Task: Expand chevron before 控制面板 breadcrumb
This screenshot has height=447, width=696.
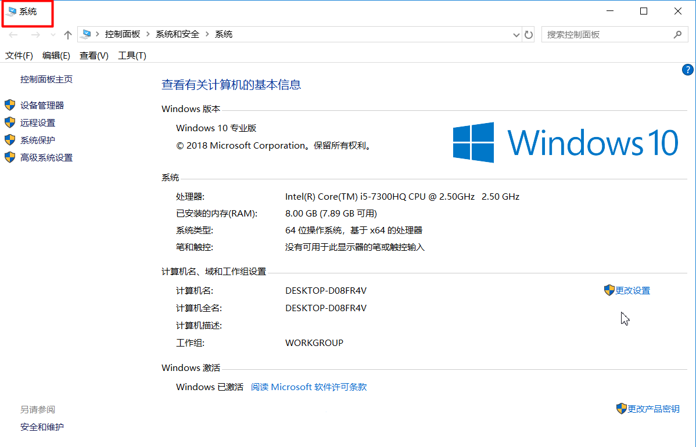Action: 97,34
